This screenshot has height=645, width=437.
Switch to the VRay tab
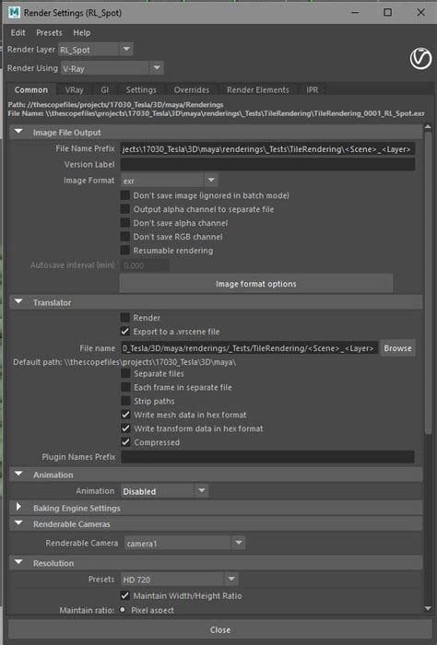(74, 89)
